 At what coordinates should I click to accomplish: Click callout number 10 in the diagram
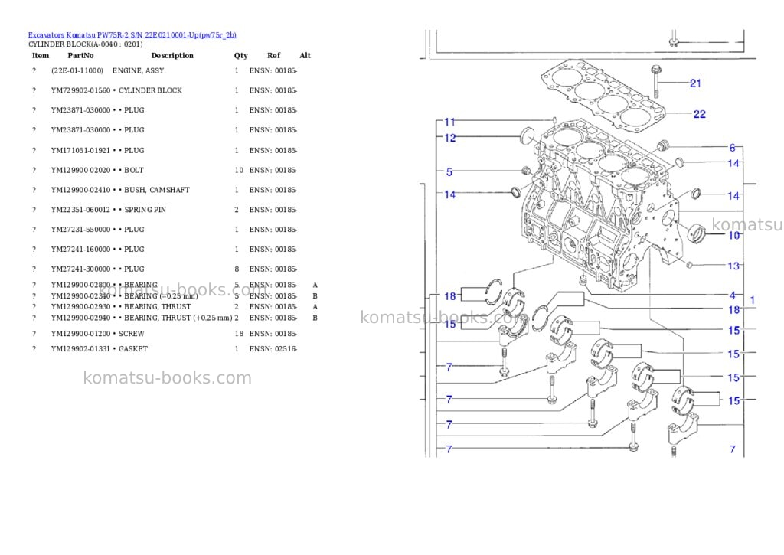click(x=733, y=236)
